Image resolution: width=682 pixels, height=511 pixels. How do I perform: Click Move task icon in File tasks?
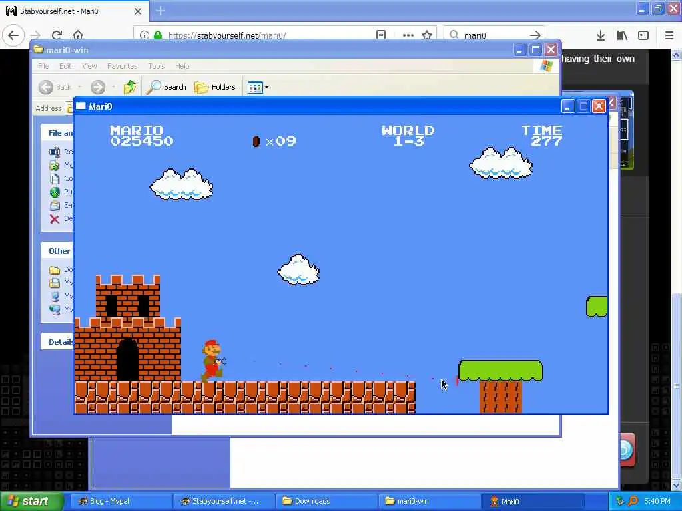[x=55, y=165]
